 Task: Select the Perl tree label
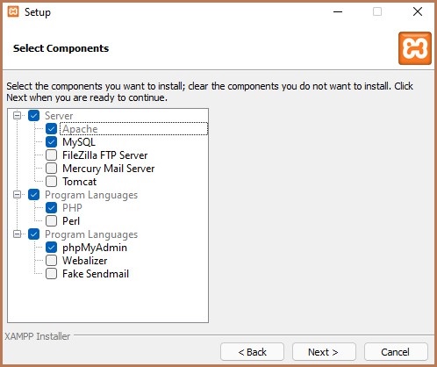click(x=71, y=221)
